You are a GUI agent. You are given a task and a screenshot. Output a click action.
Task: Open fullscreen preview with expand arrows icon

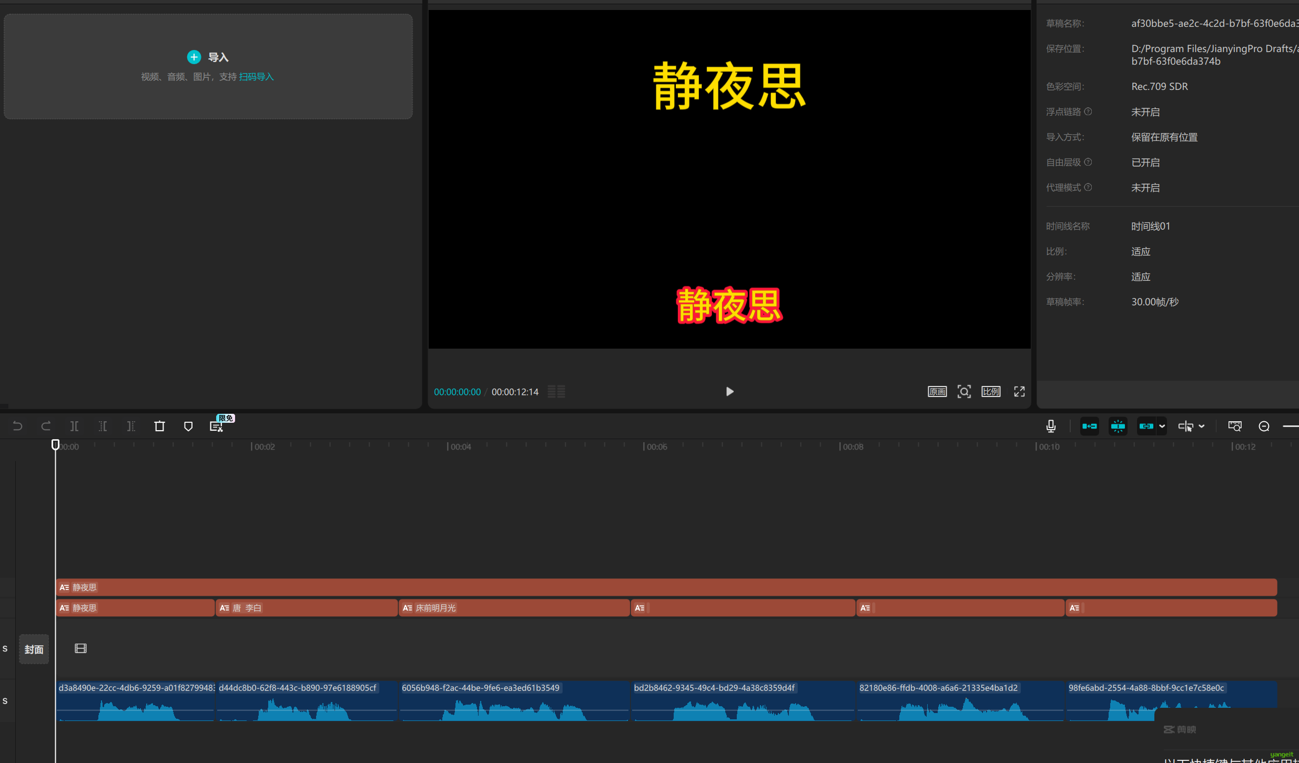pyautogui.click(x=1019, y=392)
